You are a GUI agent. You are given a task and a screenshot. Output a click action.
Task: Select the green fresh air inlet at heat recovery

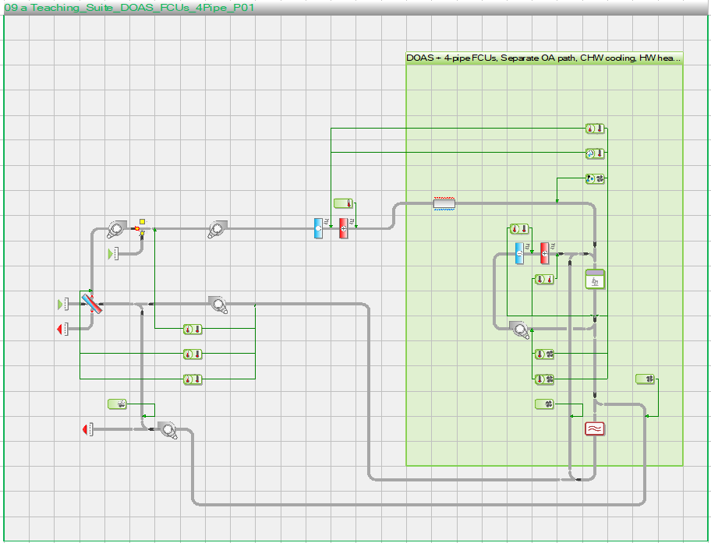[x=63, y=304]
